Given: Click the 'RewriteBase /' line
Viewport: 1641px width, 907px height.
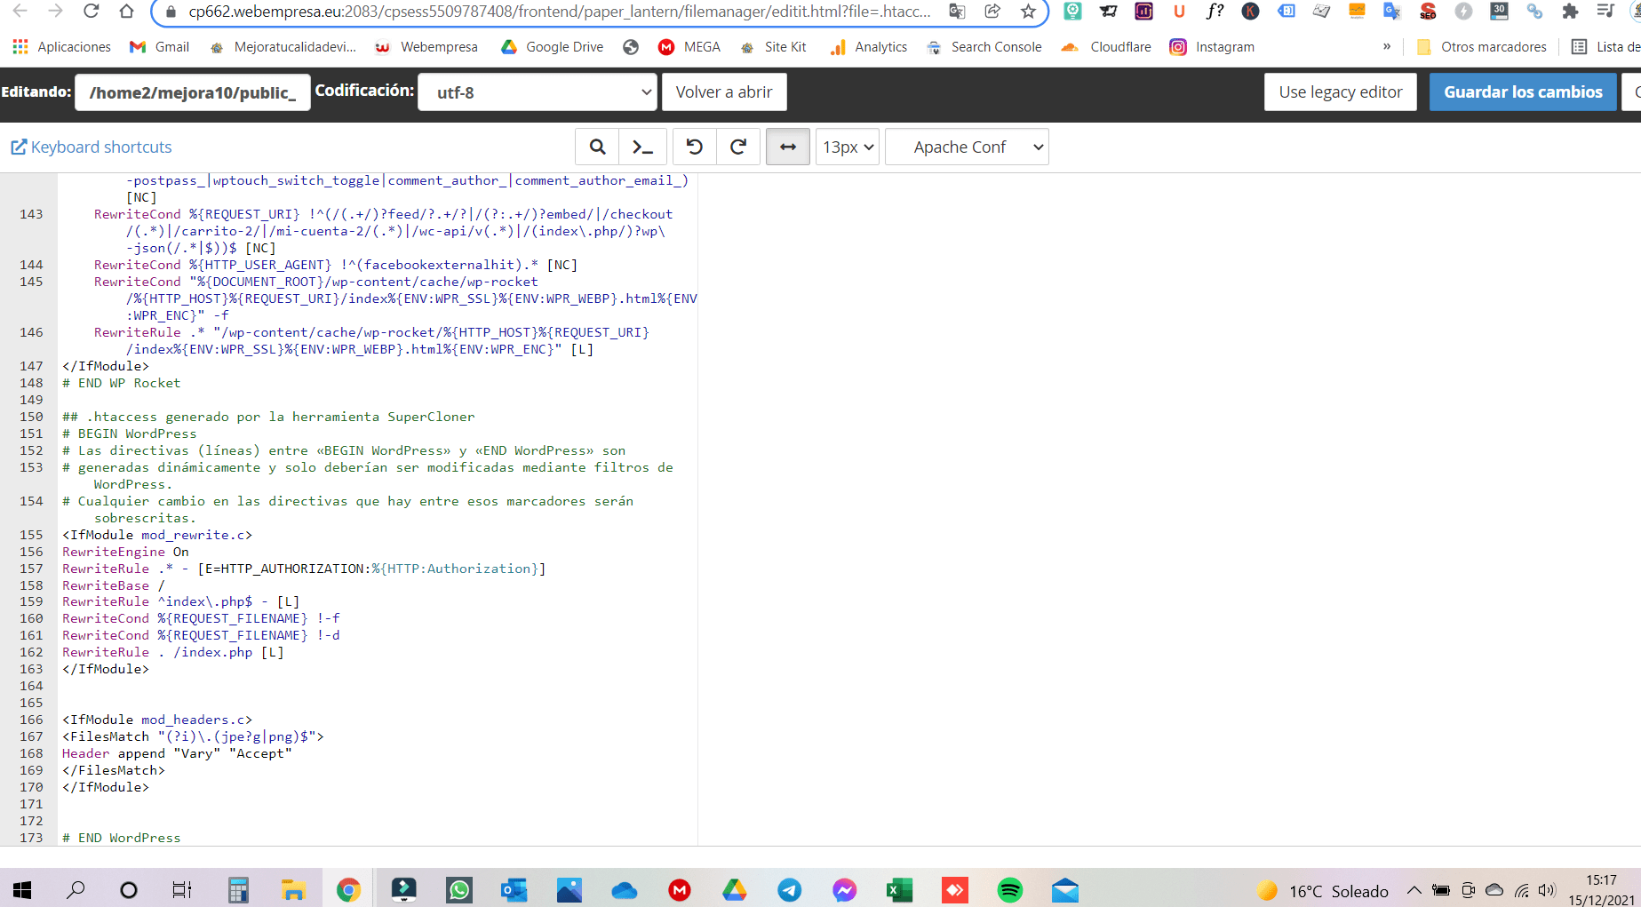Looking at the screenshot, I should 114,585.
